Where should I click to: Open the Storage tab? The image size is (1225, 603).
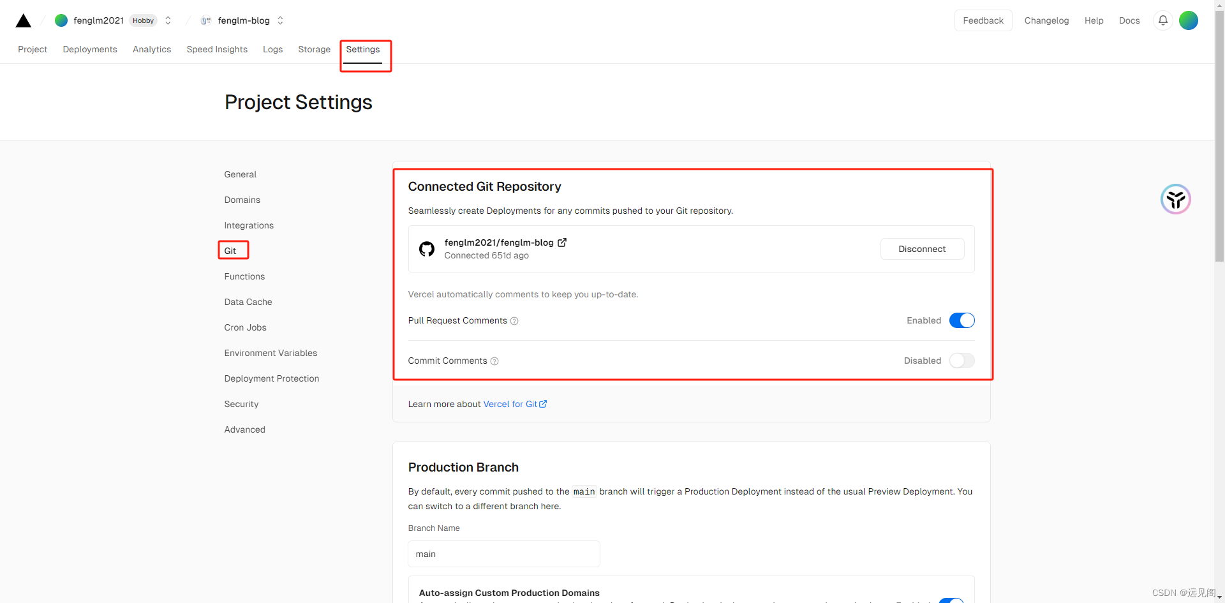[x=314, y=49]
